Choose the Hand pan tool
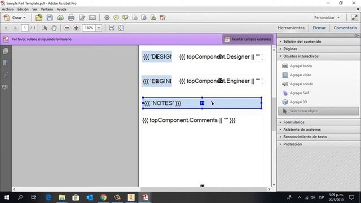The height and width of the screenshot is (203, 361). (x=54, y=28)
